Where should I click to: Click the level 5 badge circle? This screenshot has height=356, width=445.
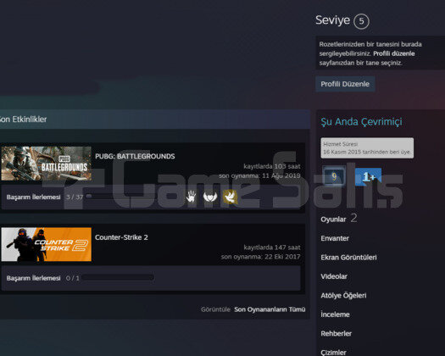(361, 21)
